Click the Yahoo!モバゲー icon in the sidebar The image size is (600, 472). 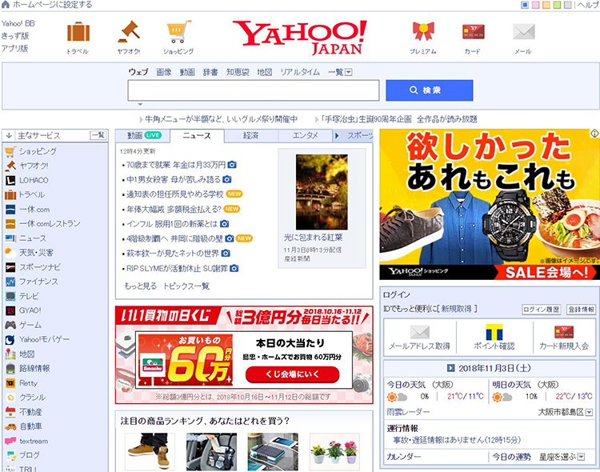tap(10, 339)
